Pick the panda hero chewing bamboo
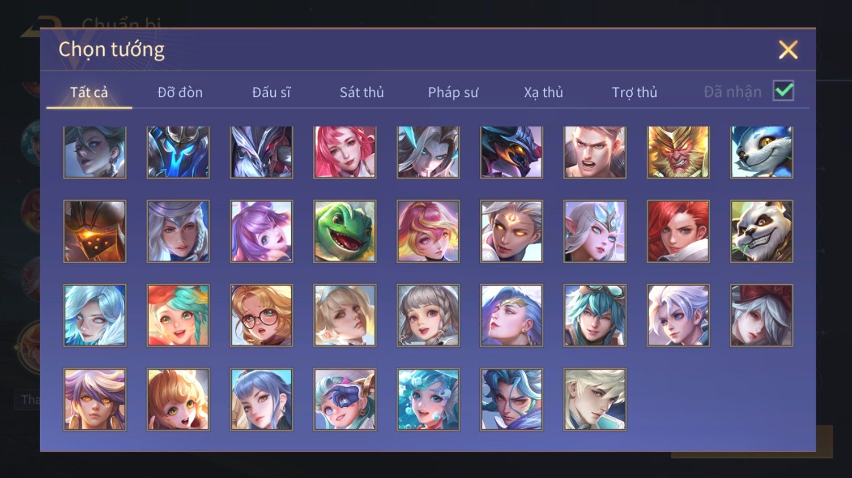This screenshot has width=852, height=478. (x=761, y=231)
